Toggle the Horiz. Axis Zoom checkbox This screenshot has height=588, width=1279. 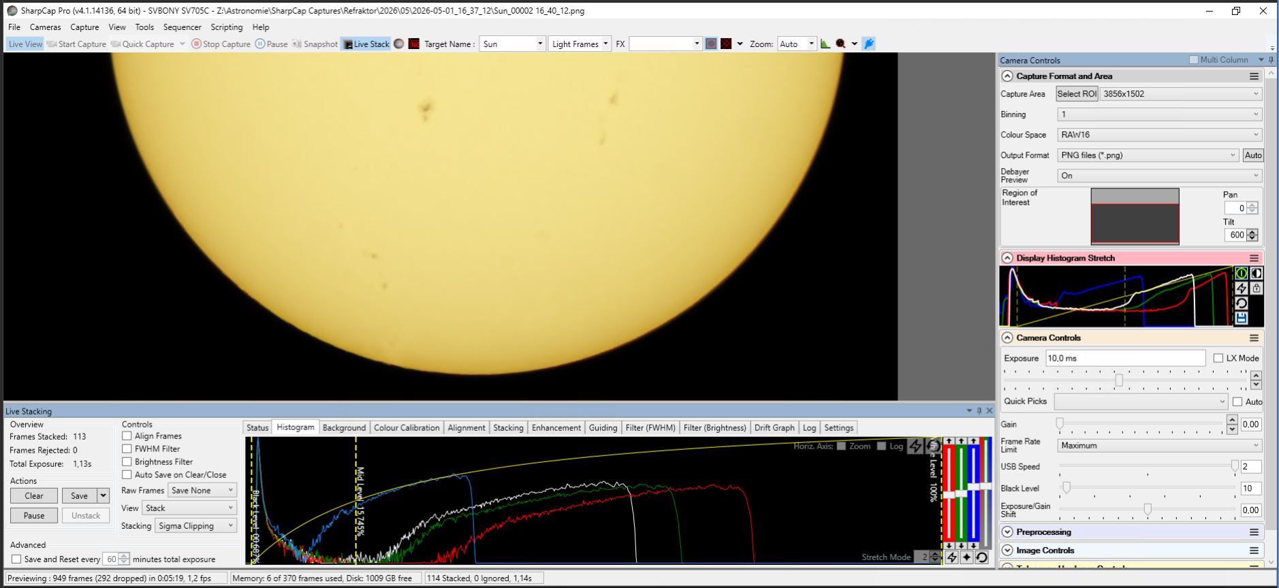tap(841, 446)
